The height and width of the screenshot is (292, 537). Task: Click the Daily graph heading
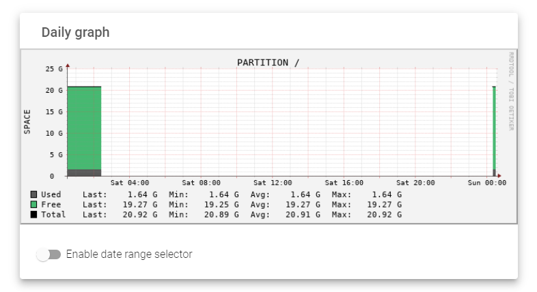[x=75, y=33]
